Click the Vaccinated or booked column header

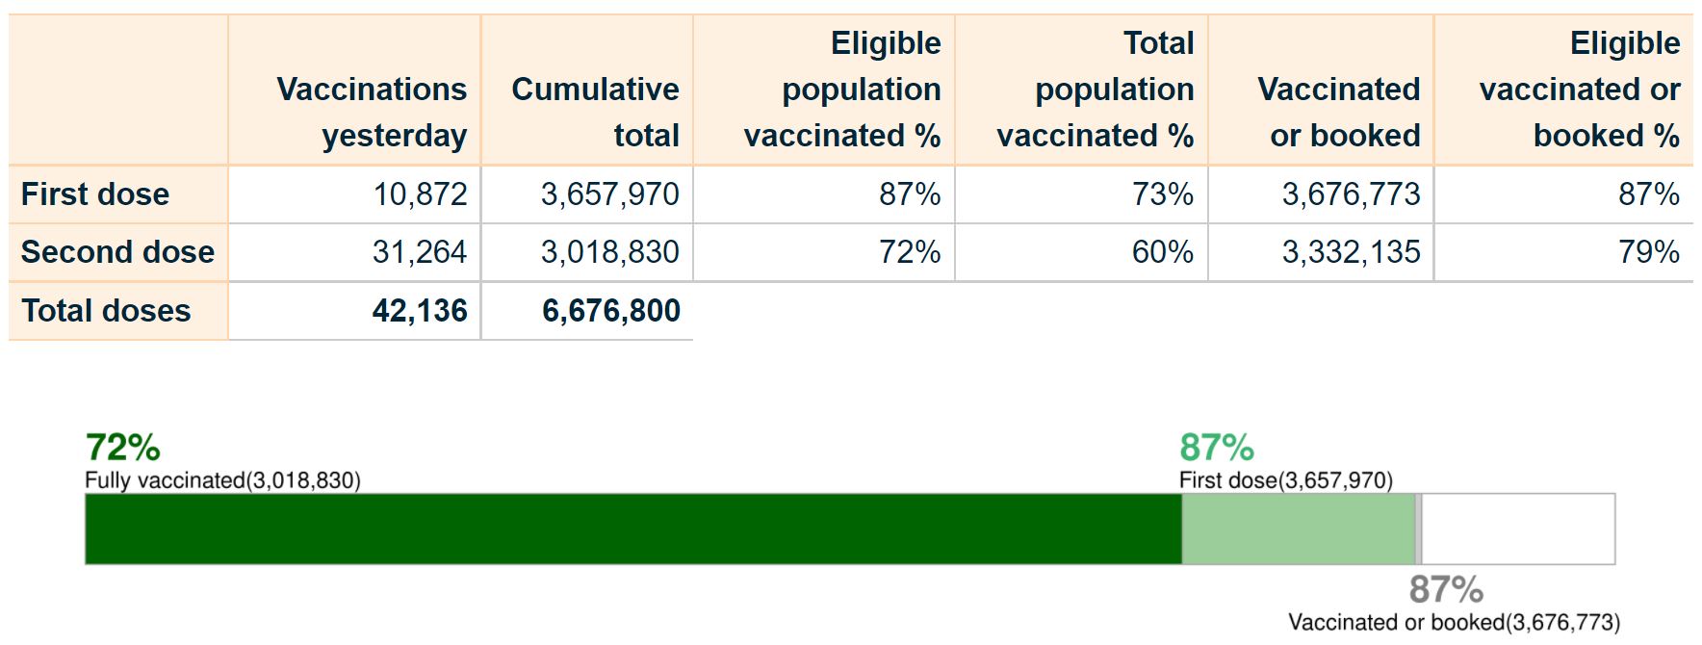pyautogui.click(x=1338, y=112)
